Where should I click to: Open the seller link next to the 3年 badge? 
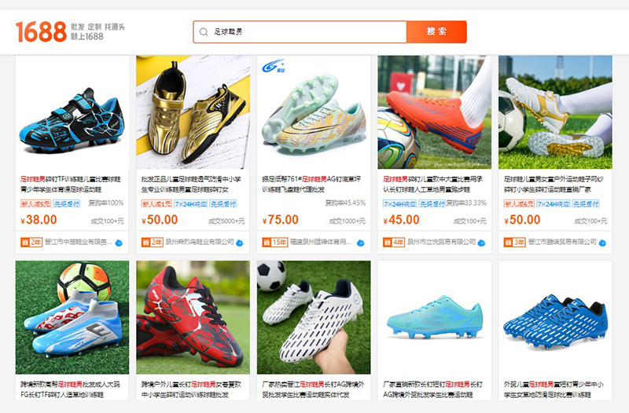562,242
